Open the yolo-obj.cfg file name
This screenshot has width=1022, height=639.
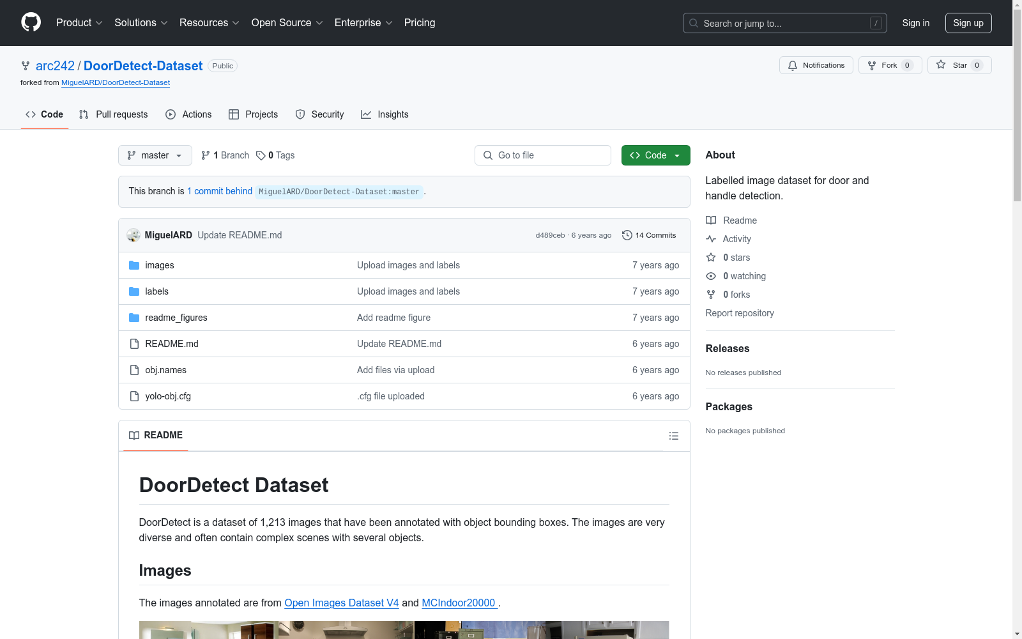pos(168,396)
